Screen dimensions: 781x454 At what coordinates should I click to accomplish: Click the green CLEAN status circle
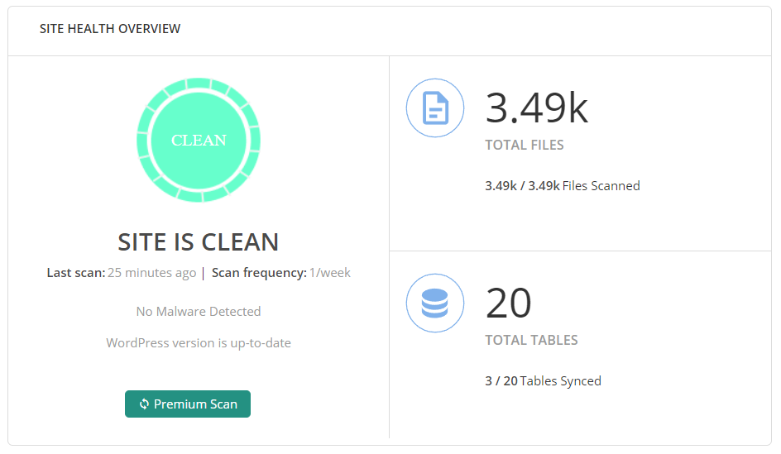point(199,140)
